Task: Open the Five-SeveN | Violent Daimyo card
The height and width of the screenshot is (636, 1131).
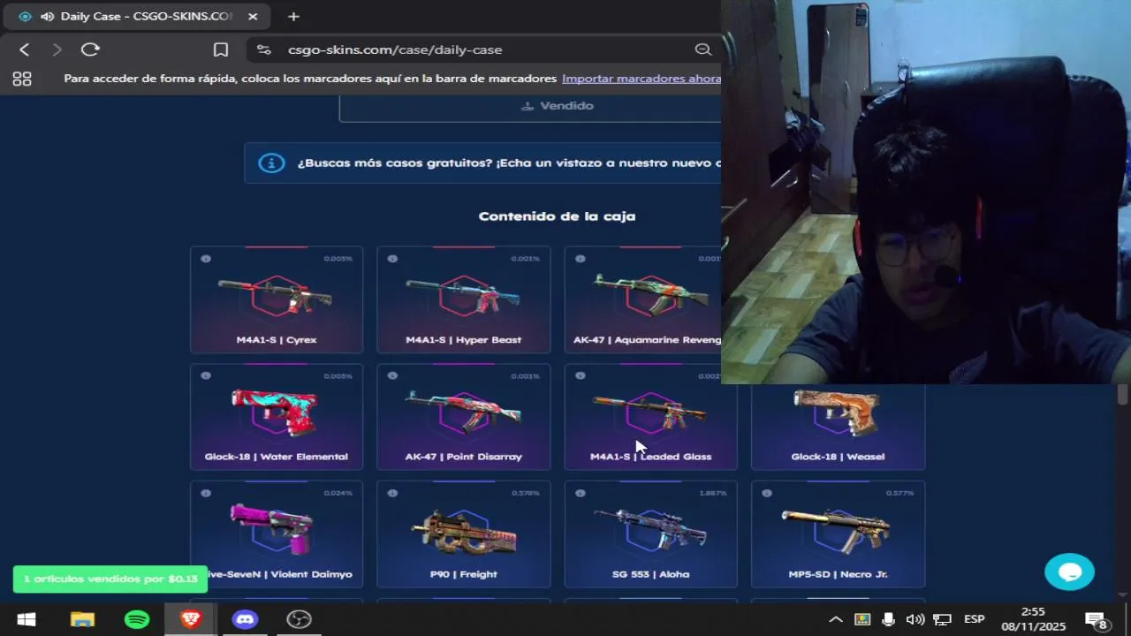Action: tap(277, 534)
